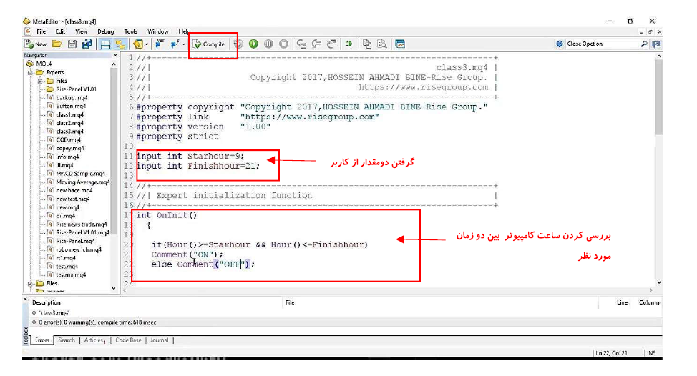Click the 'Ln 22, Col 21' status bar entry
This screenshot has height=376, width=697.
click(611, 353)
